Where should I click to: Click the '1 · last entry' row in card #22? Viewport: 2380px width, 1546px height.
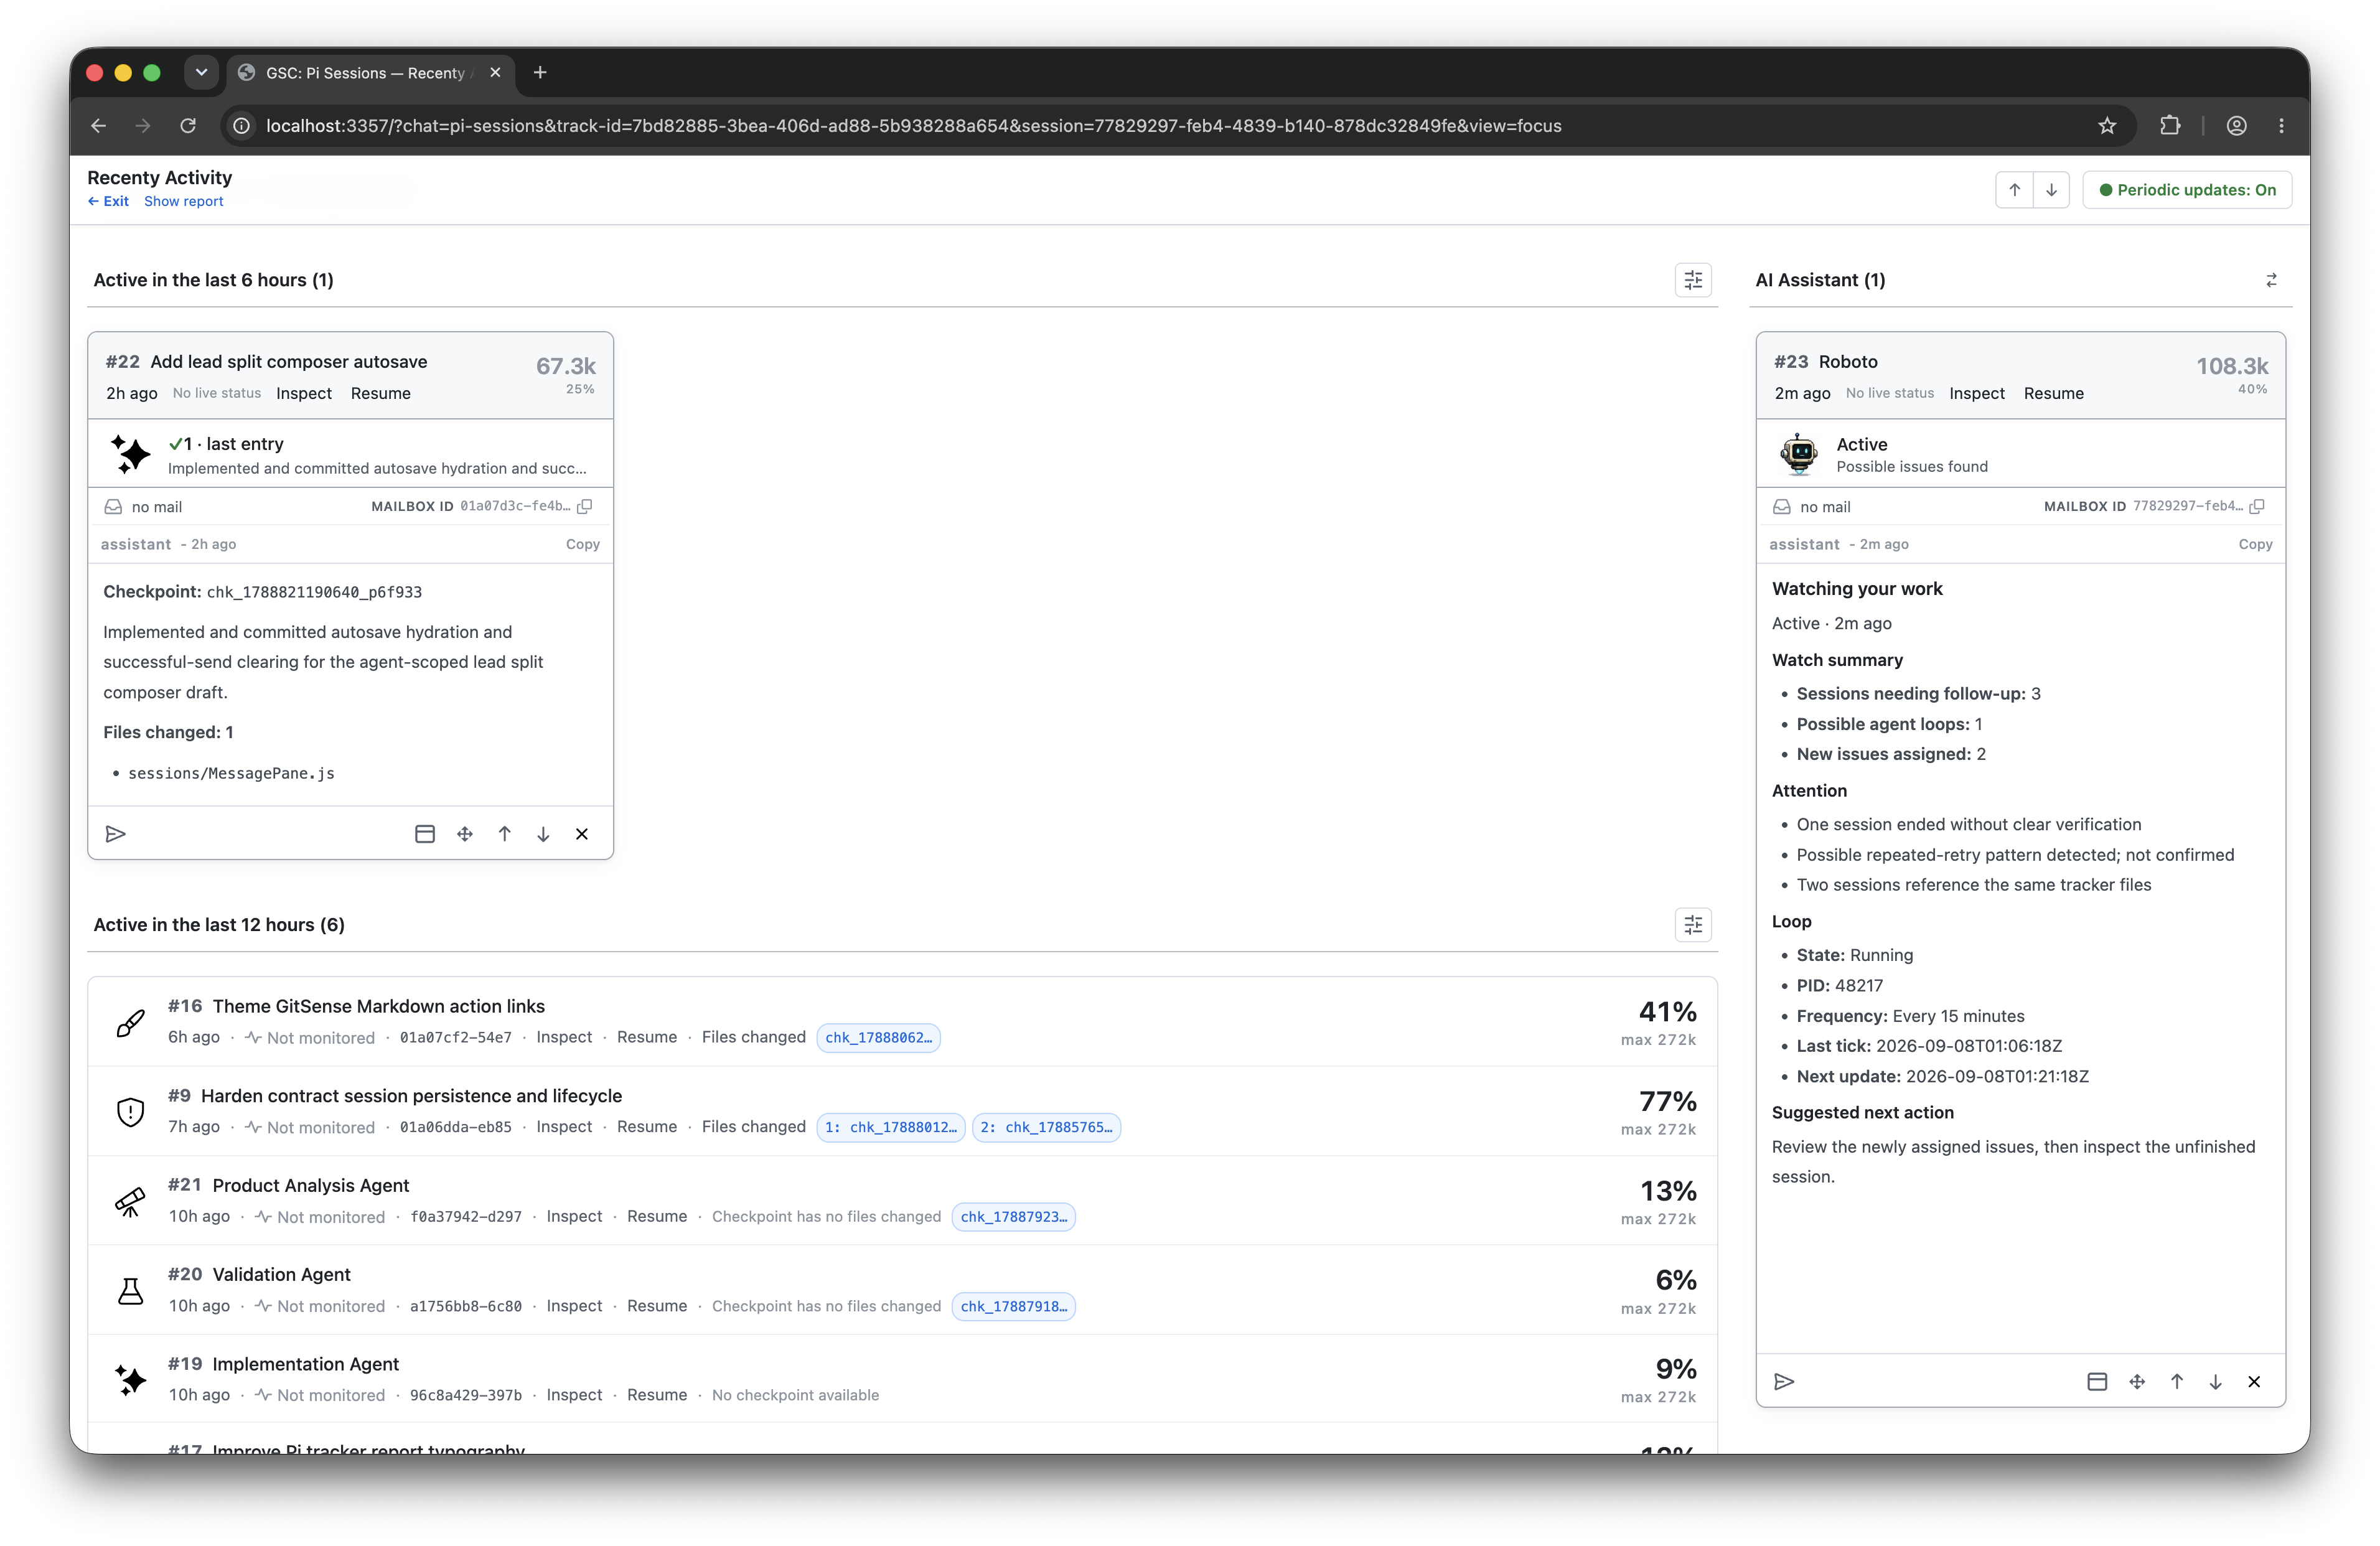pyautogui.click(x=350, y=455)
